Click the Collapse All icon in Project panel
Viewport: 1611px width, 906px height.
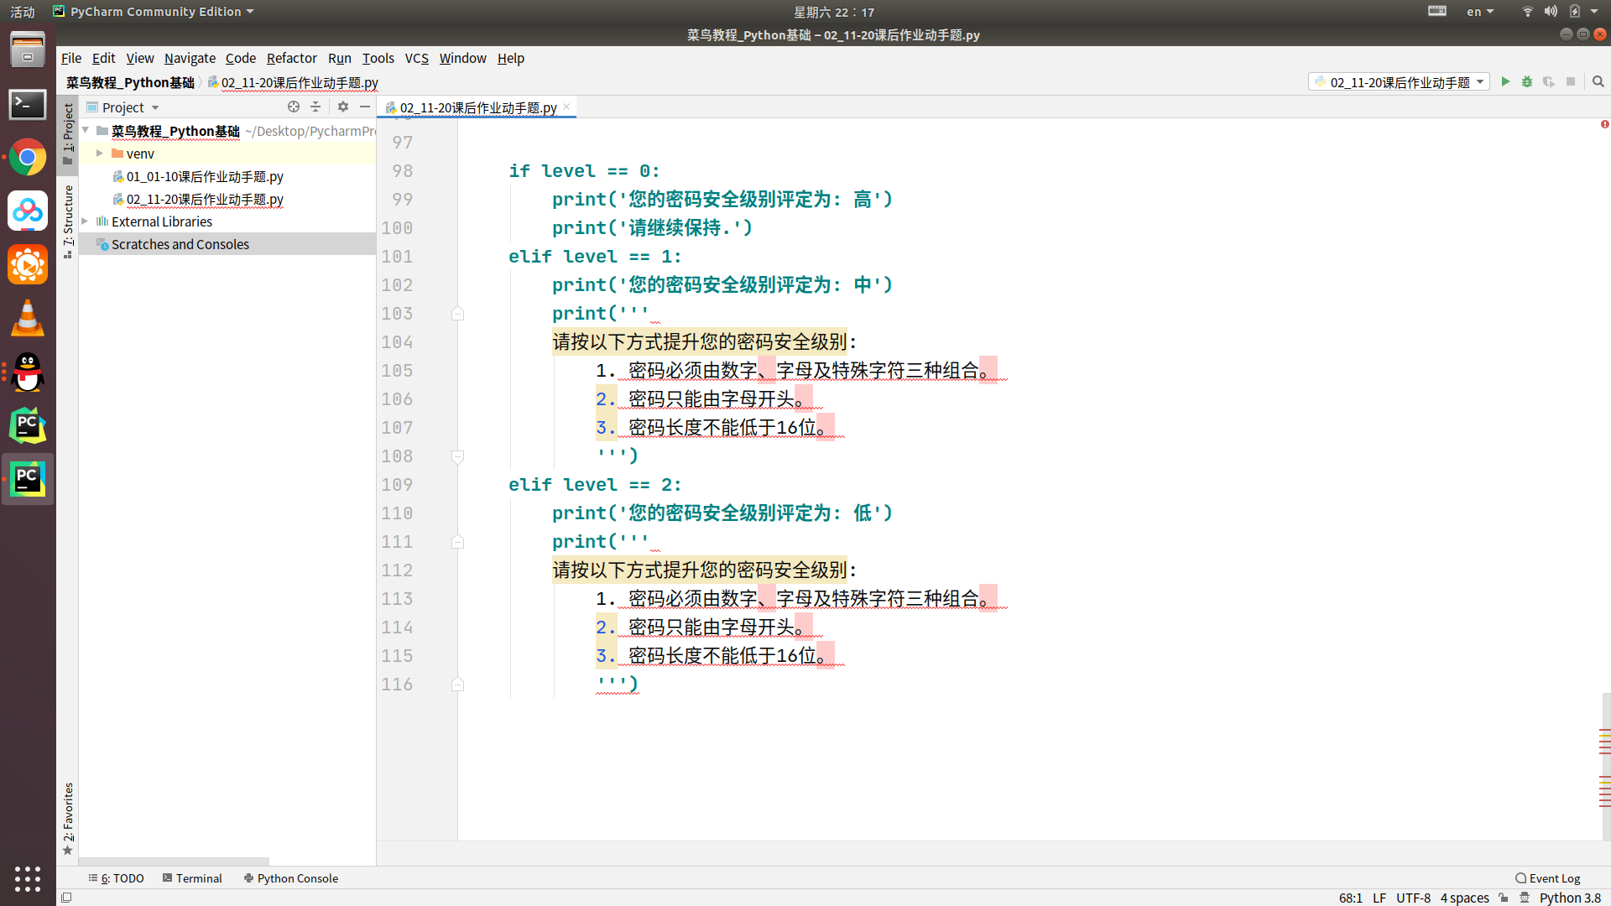(x=315, y=107)
